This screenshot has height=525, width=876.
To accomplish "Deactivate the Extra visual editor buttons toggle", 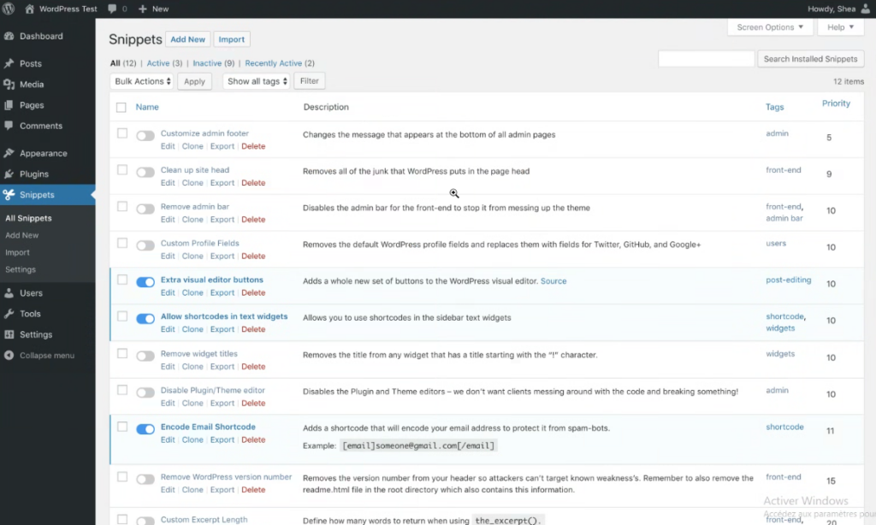I will (145, 282).
